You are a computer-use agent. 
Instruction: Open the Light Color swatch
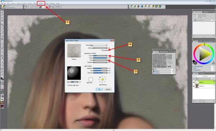[x=90, y=80]
